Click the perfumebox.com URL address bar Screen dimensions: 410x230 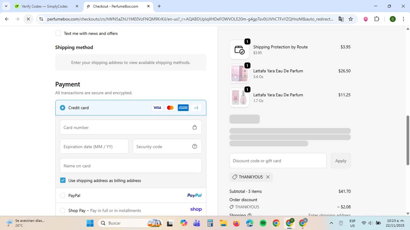pos(190,19)
